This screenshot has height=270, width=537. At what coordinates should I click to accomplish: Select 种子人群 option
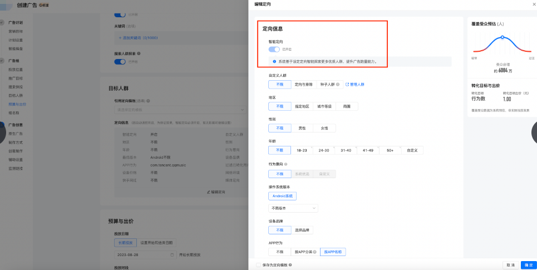pyautogui.click(x=329, y=84)
